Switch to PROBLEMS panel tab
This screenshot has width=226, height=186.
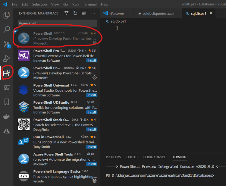tap(113, 157)
